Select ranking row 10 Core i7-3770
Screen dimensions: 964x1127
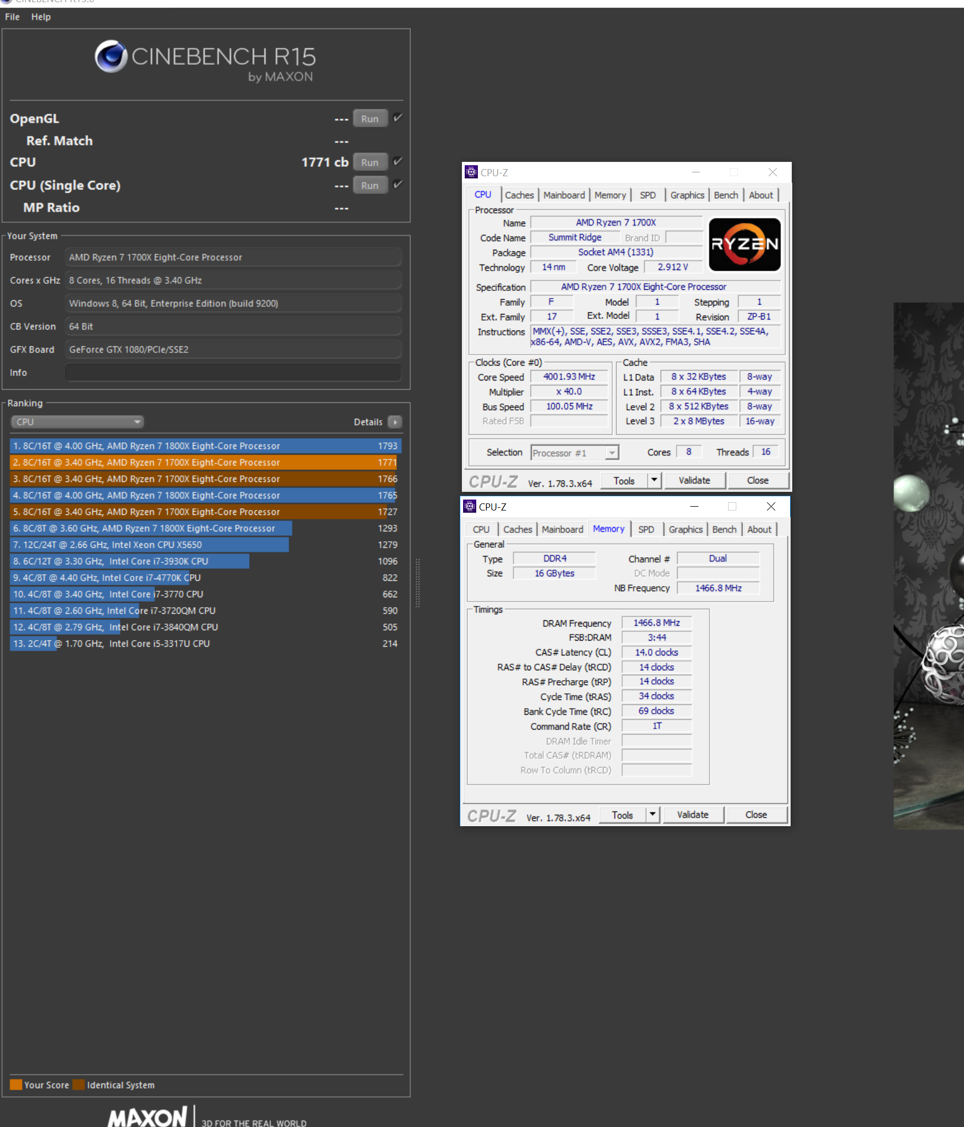(x=205, y=594)
